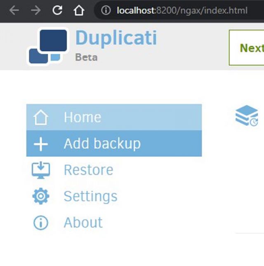The width and height of the screenshot is (264, 266).
Task: Click the Beta label under Duplicati
Action: [86, 57]
